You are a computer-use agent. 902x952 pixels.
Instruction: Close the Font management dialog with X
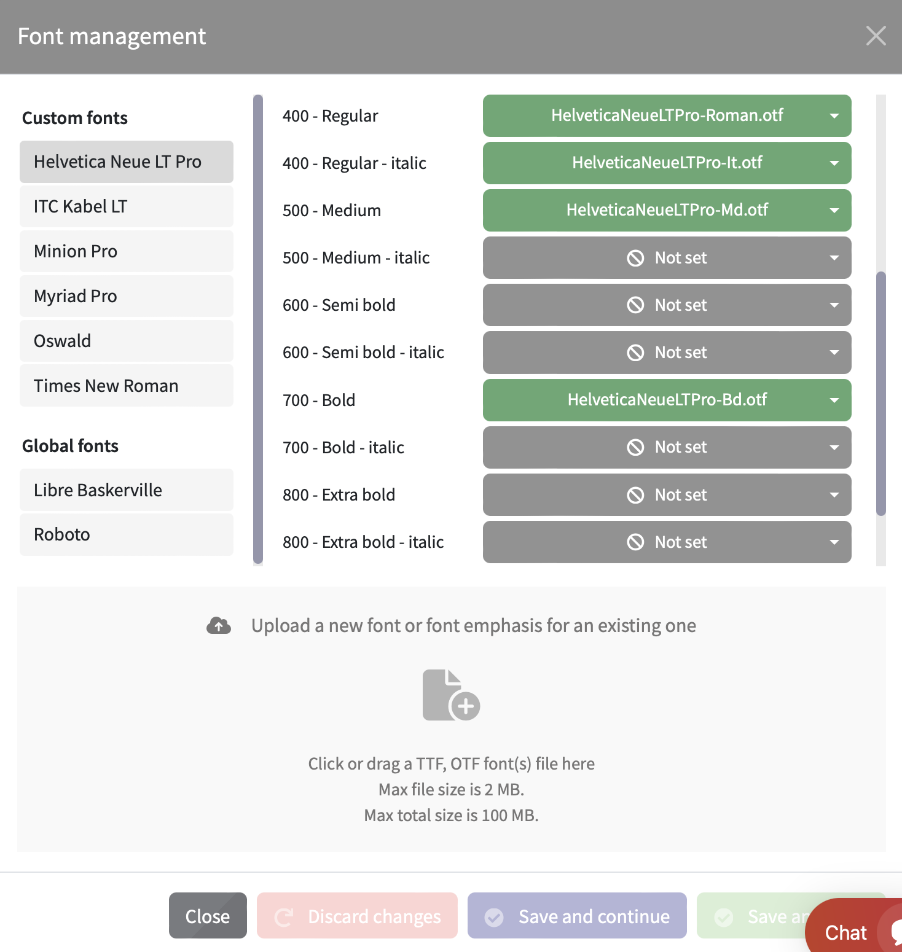[x=876, y=36]
